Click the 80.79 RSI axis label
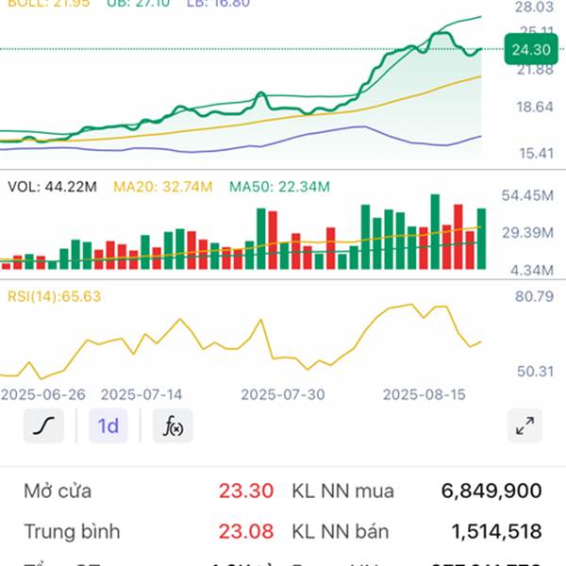This screenshot has width=566, height=566. pyautogui.click(x=534, y=296)
